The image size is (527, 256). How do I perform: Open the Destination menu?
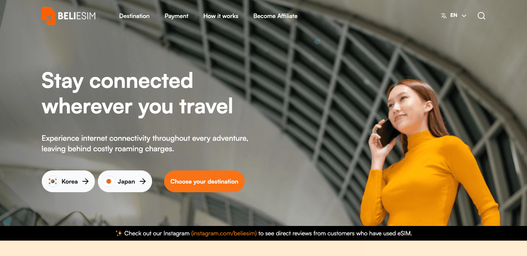tap(134, 16)
